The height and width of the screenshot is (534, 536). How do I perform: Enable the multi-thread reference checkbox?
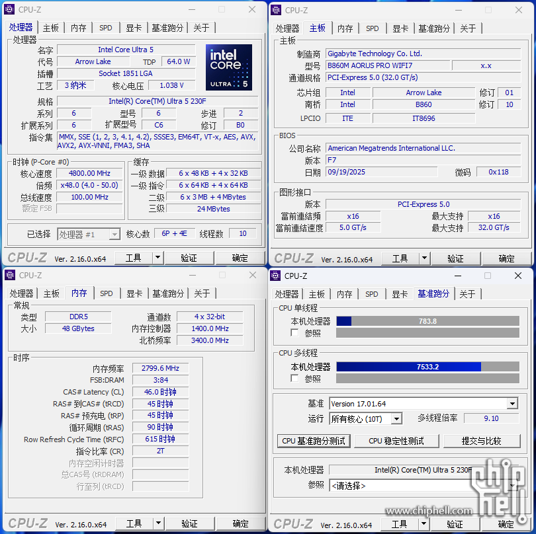point(294,379)
